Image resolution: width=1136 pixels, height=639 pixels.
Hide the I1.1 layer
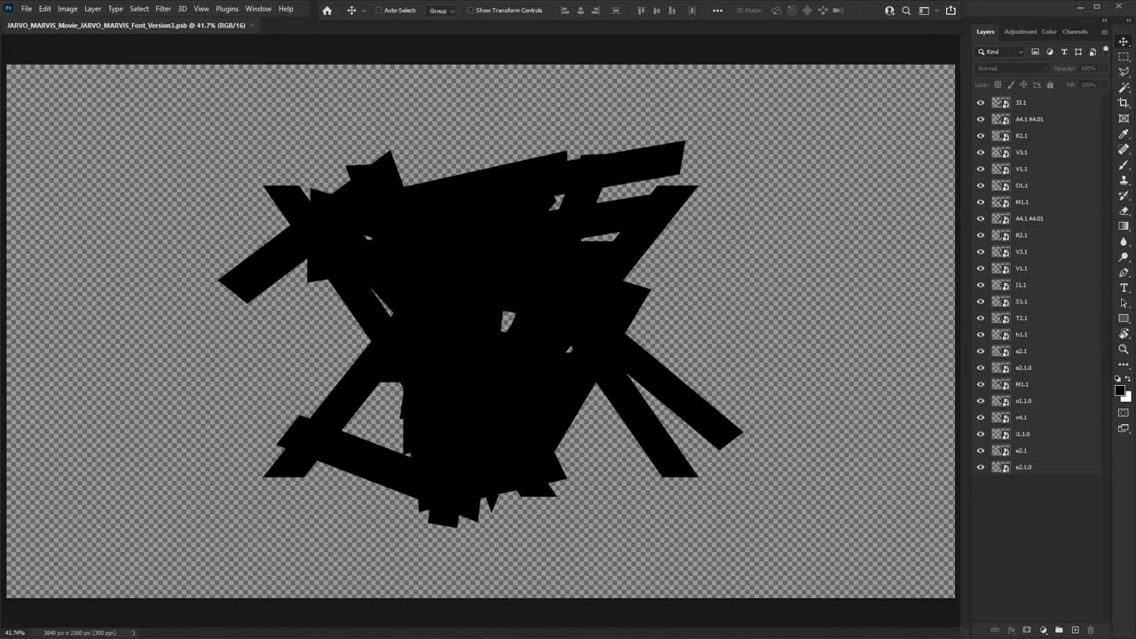pyautogui.click(x=981, y=285)
